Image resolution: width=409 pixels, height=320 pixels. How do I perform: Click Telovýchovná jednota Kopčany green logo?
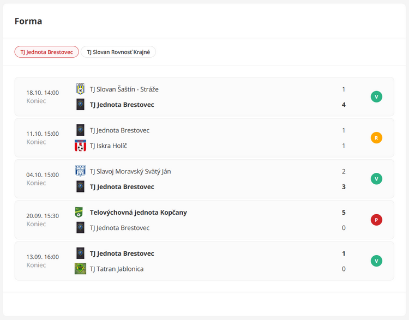(79, 212)
